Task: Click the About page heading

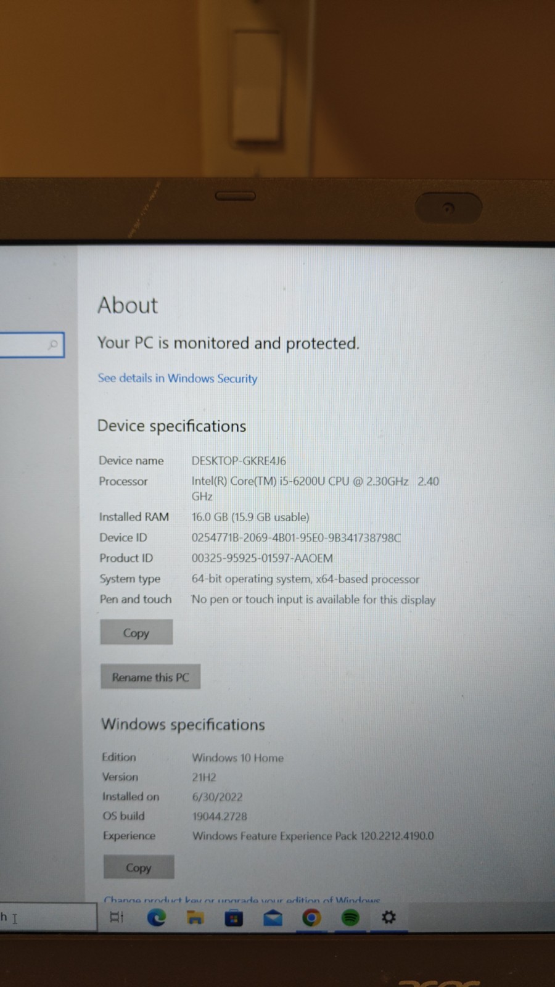Action: [128, 305]
